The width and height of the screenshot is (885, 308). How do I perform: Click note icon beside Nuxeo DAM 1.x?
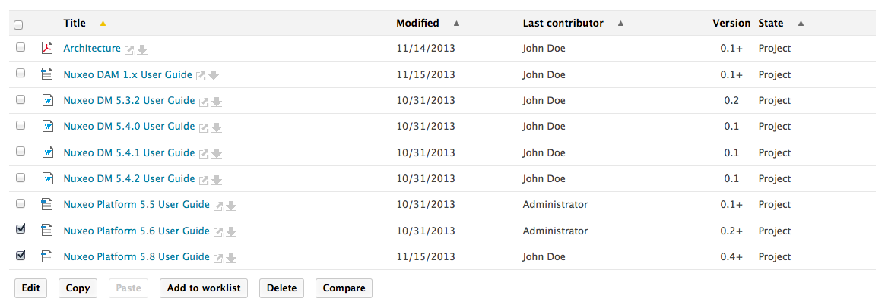click(47, 74)
